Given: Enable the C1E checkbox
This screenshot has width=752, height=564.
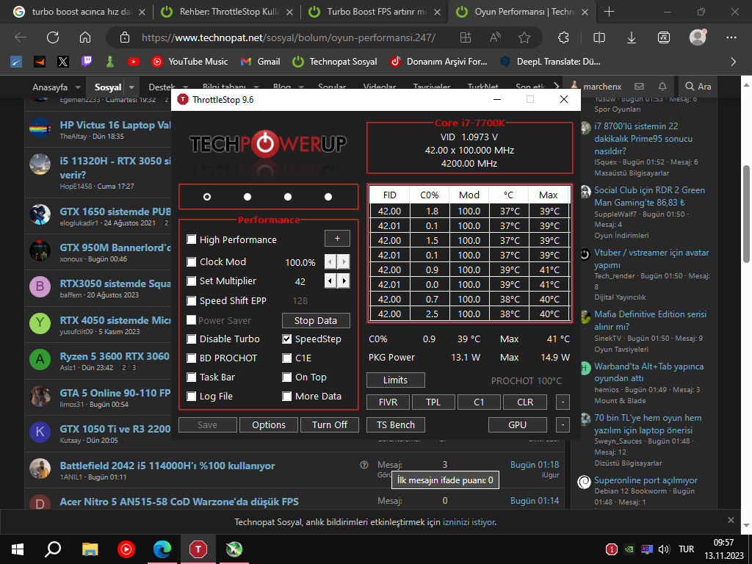Looking at the screenshot, I should (287, 358).
